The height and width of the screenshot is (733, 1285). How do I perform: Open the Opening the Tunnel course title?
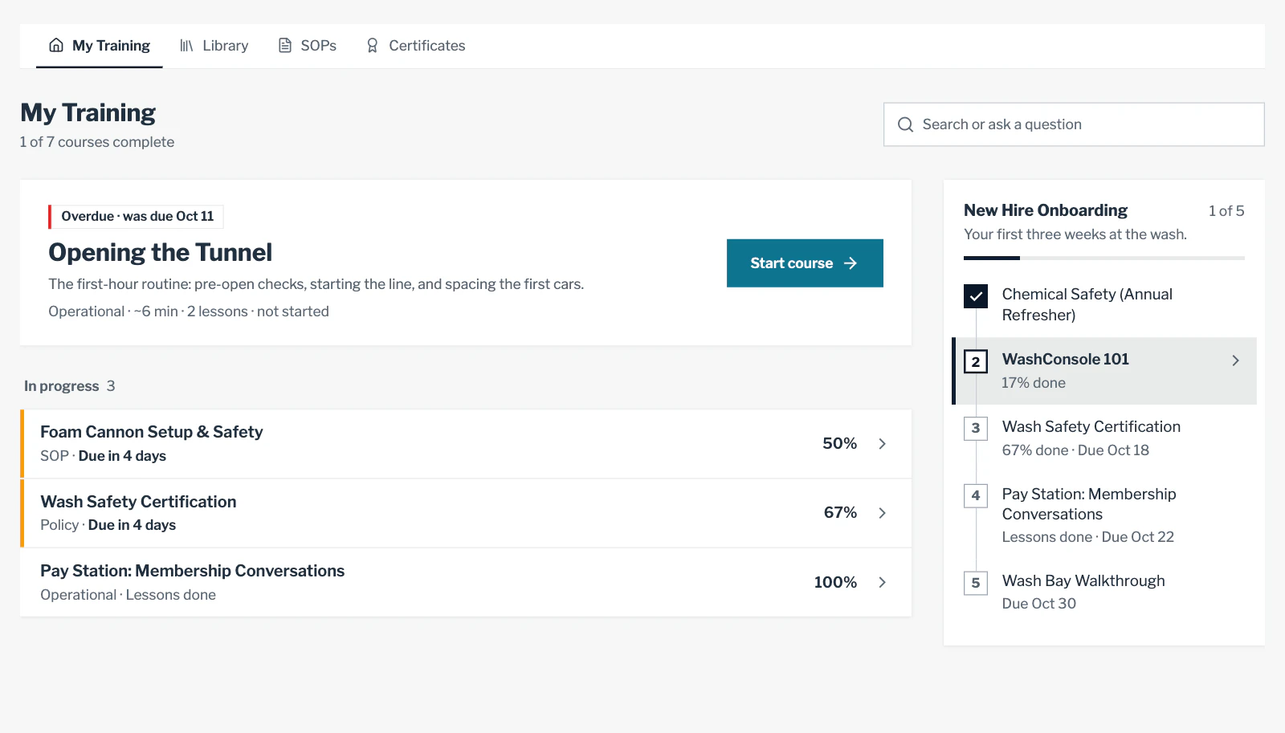point(160,252)
